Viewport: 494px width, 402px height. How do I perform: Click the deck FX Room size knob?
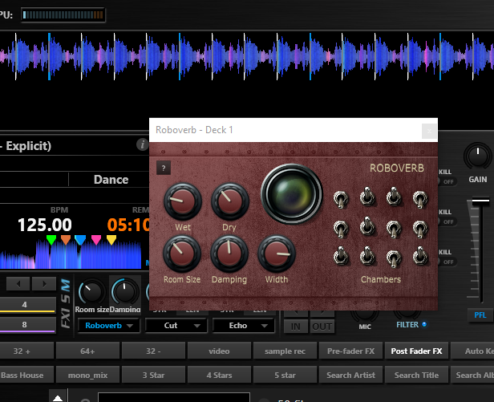pos(91,292)
